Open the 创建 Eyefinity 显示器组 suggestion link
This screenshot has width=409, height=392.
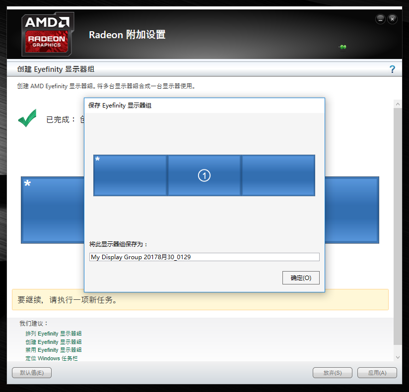click(x=54, y=342)
